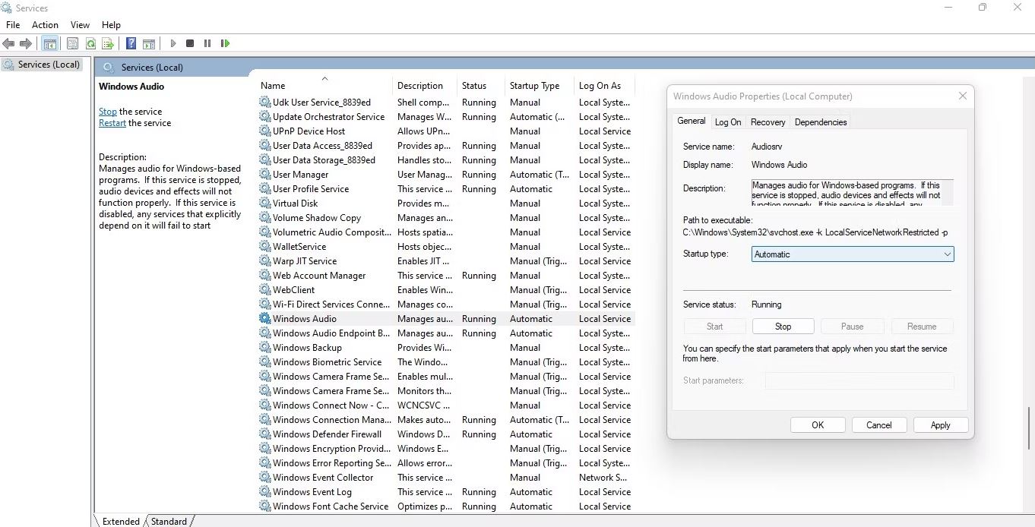Open the Help menu
The height and width of the screenshot is (527, 1035).
(x=111, y=25)
